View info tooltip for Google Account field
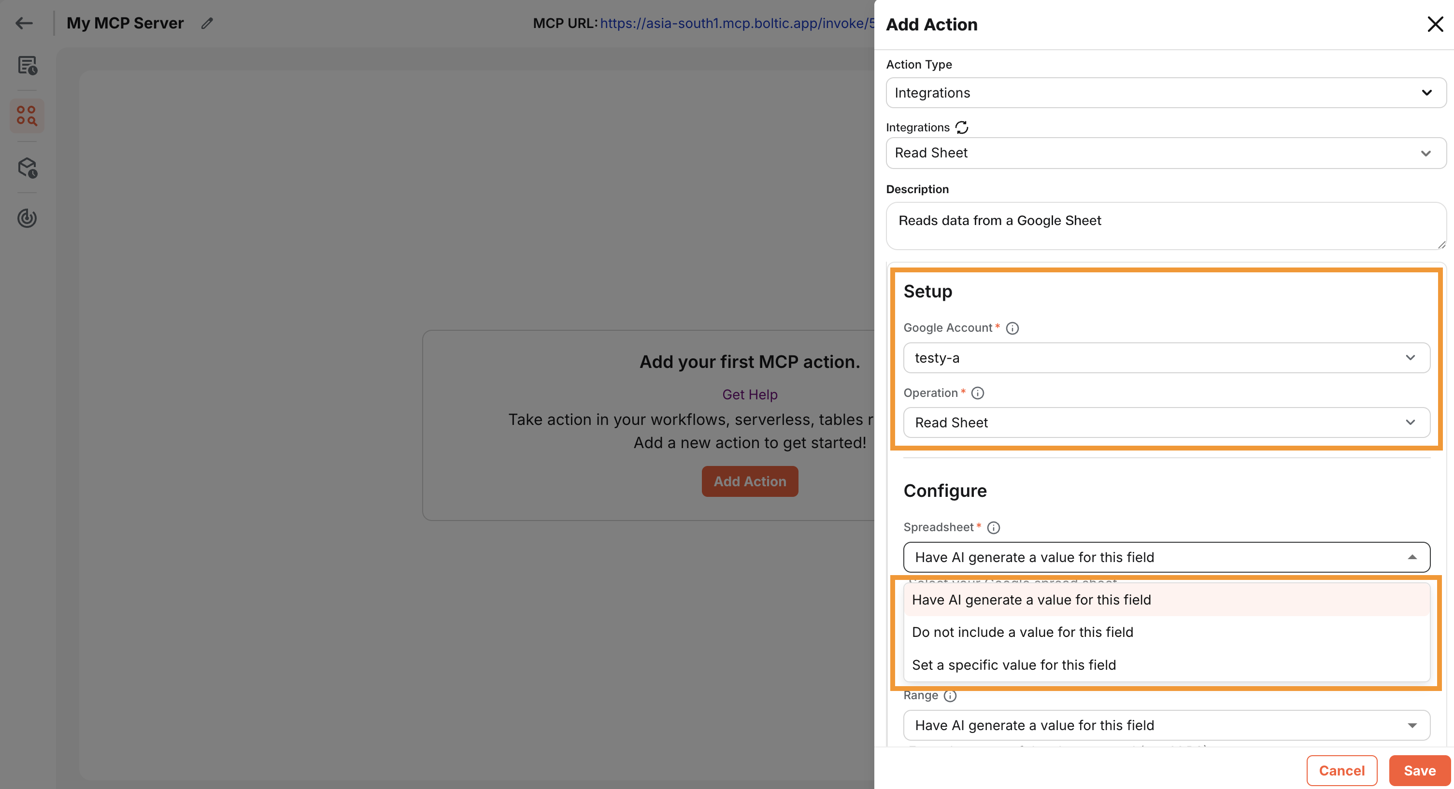Viewport: 1454px width, 789px height. pyautogui.click(x=1012, y=328)
